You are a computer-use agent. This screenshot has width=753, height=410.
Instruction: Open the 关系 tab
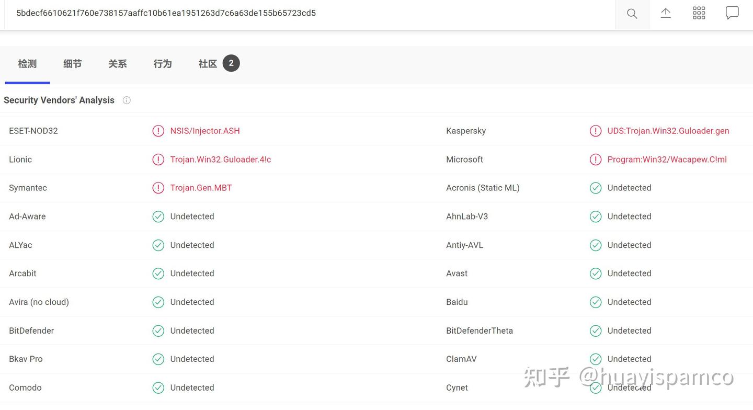click(117, 64)
